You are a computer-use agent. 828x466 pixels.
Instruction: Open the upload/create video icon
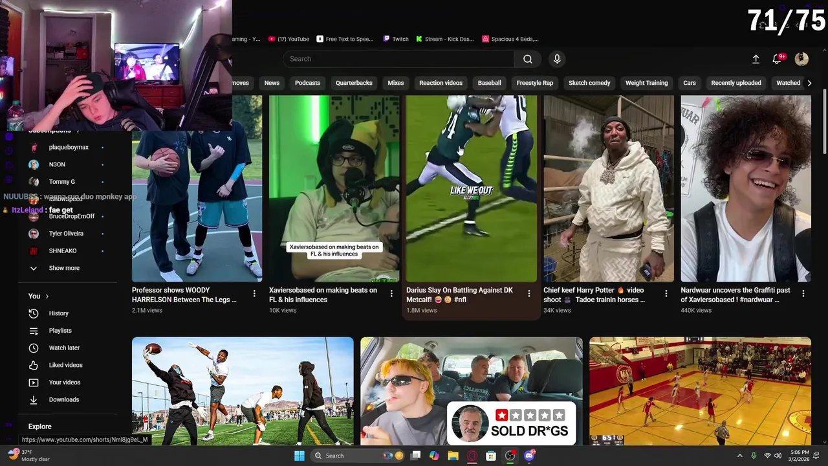tap(756, 59)
